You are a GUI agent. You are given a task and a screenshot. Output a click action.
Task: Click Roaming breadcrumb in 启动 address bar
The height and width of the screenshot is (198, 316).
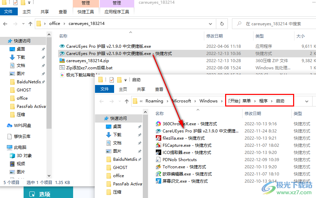point(154,101)
